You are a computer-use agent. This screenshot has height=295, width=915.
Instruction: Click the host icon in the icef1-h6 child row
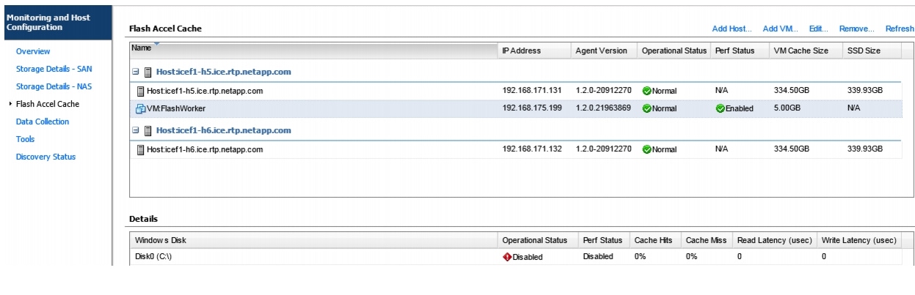(x=141, y=150)
